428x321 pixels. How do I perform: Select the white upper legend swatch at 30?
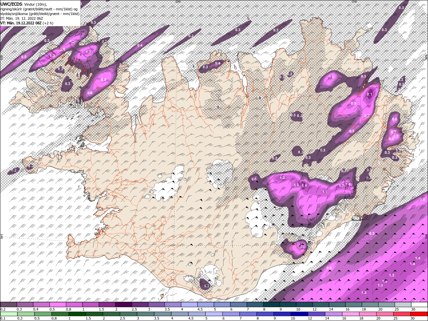pos(419,305)
